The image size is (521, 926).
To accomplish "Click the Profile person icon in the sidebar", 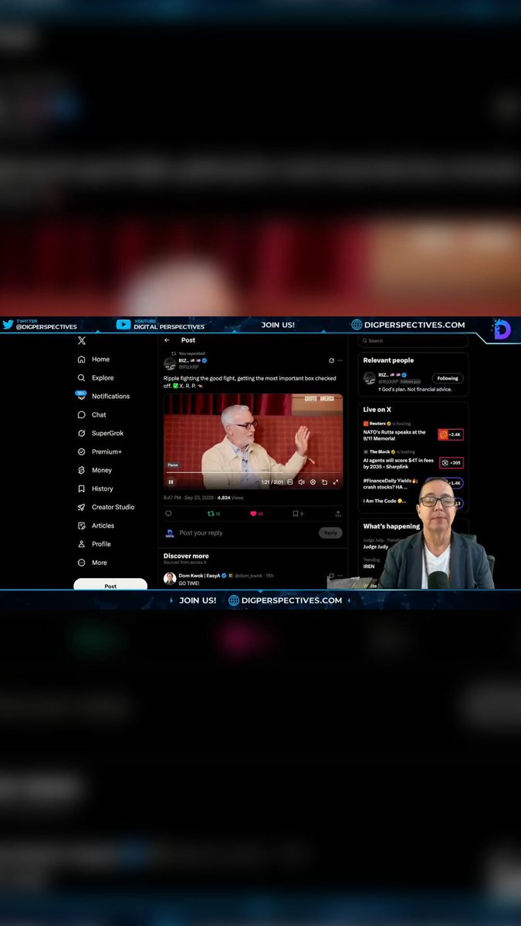I will 81,544.
